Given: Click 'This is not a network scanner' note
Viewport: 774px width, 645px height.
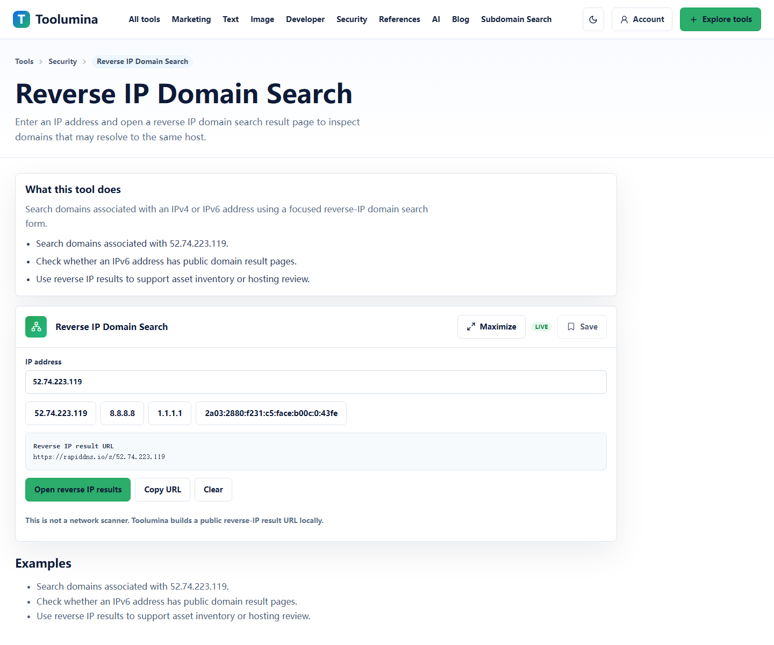Looking at the screenshot, I should [174, 520].
